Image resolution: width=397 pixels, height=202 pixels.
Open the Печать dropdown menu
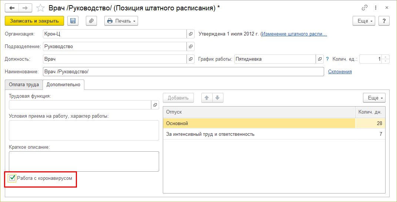(x=121, y=21)
